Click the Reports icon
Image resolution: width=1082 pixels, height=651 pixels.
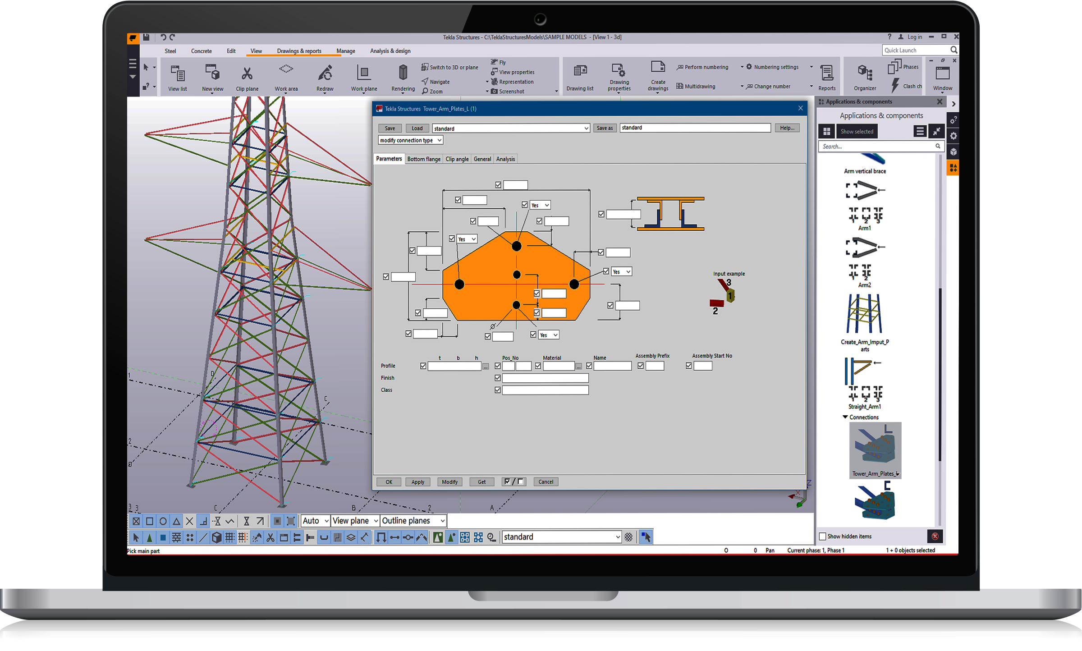[x=826, y=73]
